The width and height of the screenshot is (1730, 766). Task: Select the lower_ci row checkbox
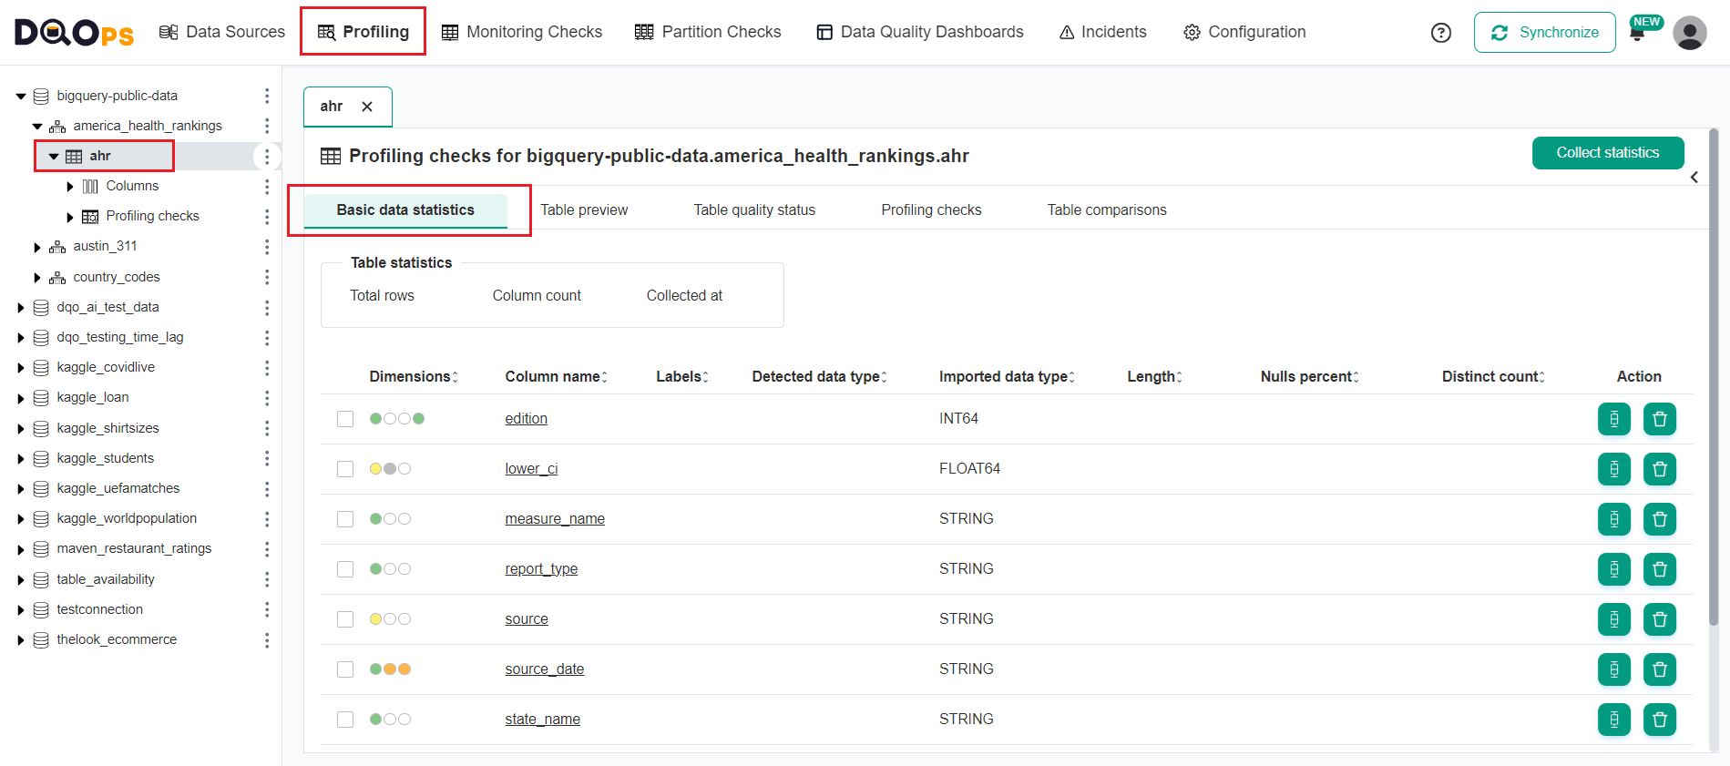(345, 469)
